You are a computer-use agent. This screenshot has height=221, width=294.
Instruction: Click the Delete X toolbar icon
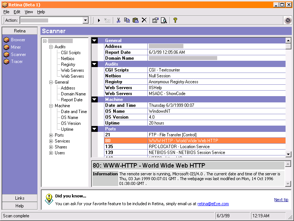pyautogui.click(x=144, y=20)
